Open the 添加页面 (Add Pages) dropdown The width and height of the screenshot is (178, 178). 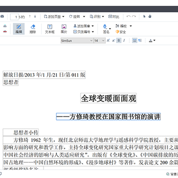(54, 17)
